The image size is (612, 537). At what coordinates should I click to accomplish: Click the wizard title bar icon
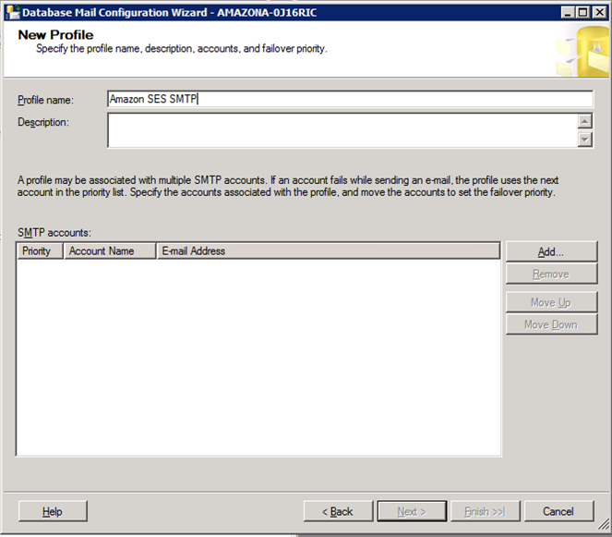(12, 12)
